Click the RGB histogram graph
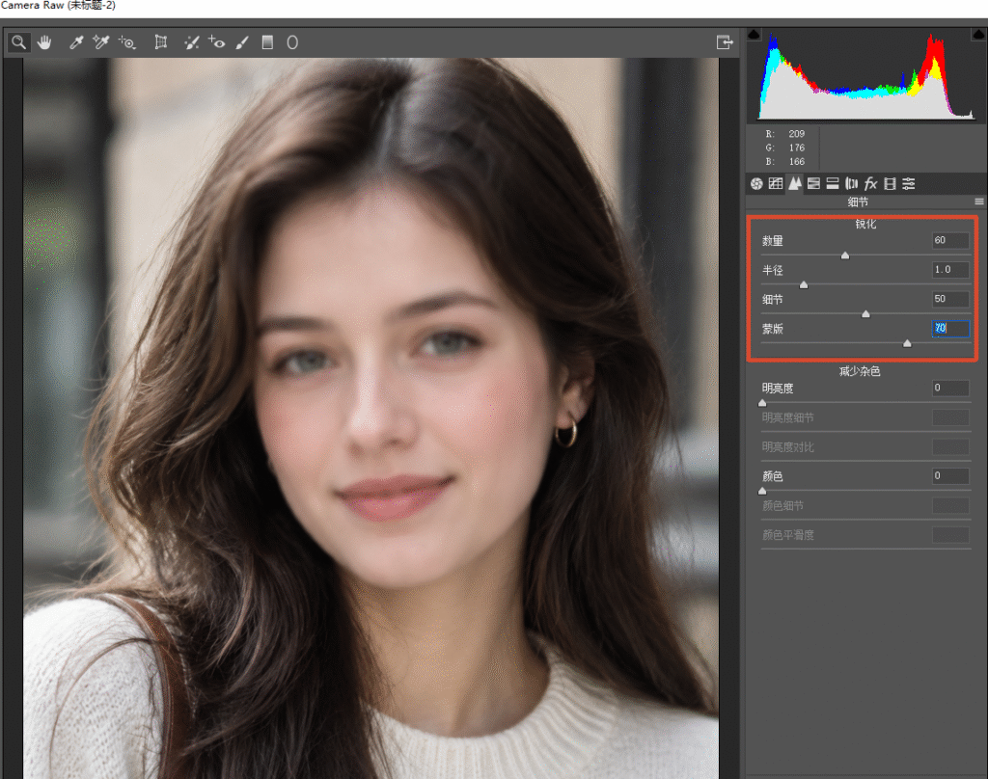 (x=866, y=75)
